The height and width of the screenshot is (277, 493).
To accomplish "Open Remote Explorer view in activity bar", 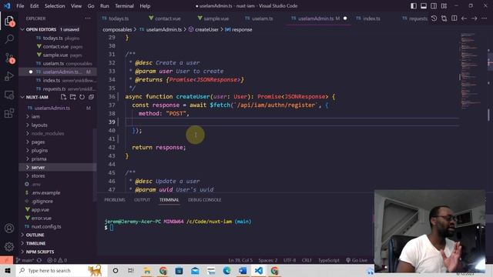I will pos(9,95).
